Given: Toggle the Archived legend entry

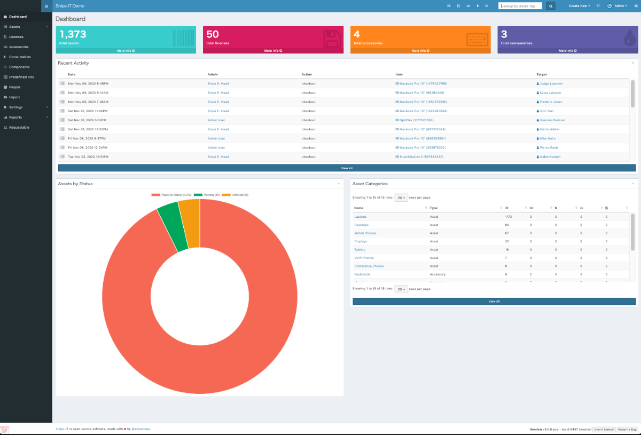Looking at the screenshot, I should pos(235,195).
